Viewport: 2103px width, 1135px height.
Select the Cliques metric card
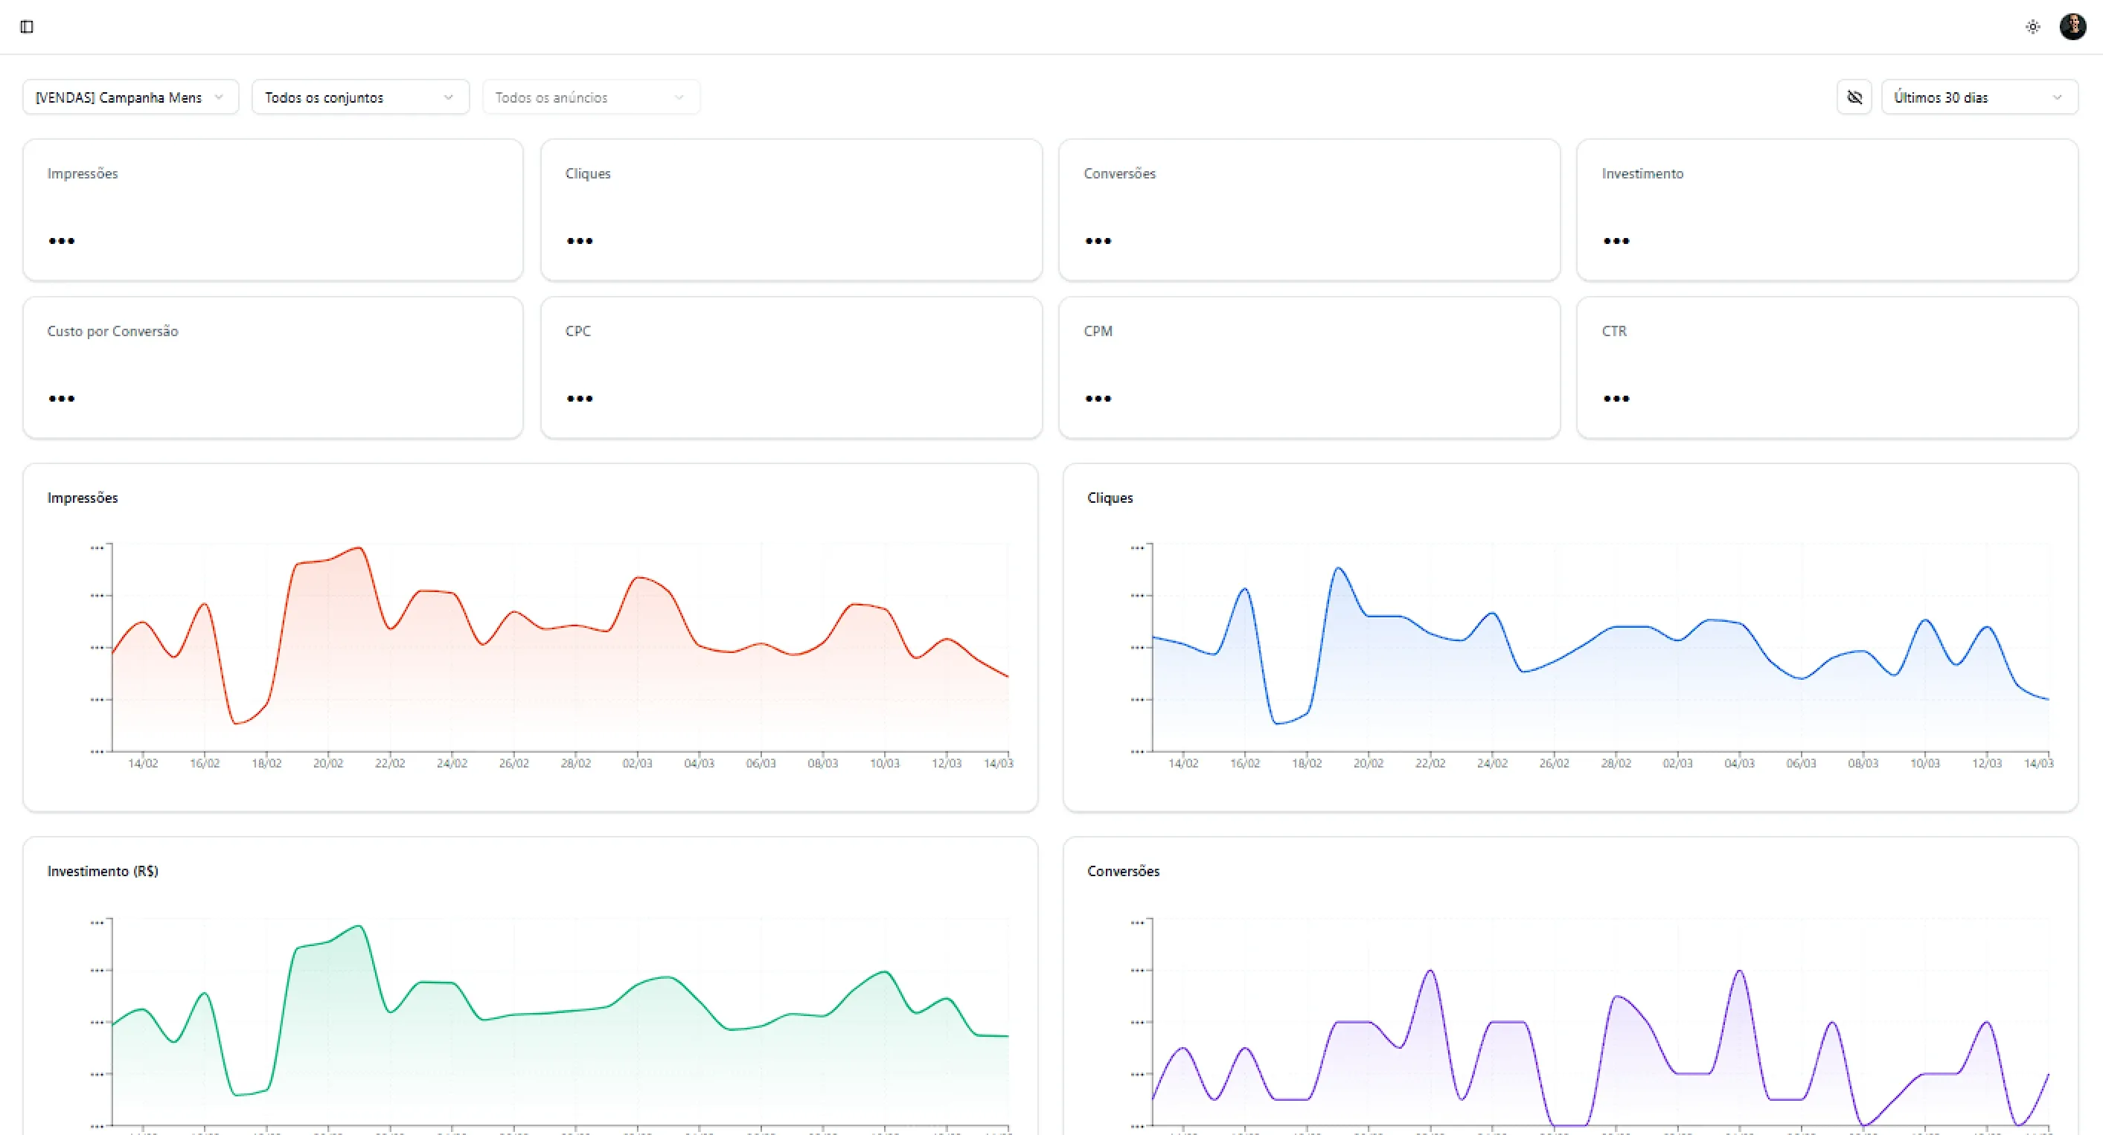click(x=791, y=210)
